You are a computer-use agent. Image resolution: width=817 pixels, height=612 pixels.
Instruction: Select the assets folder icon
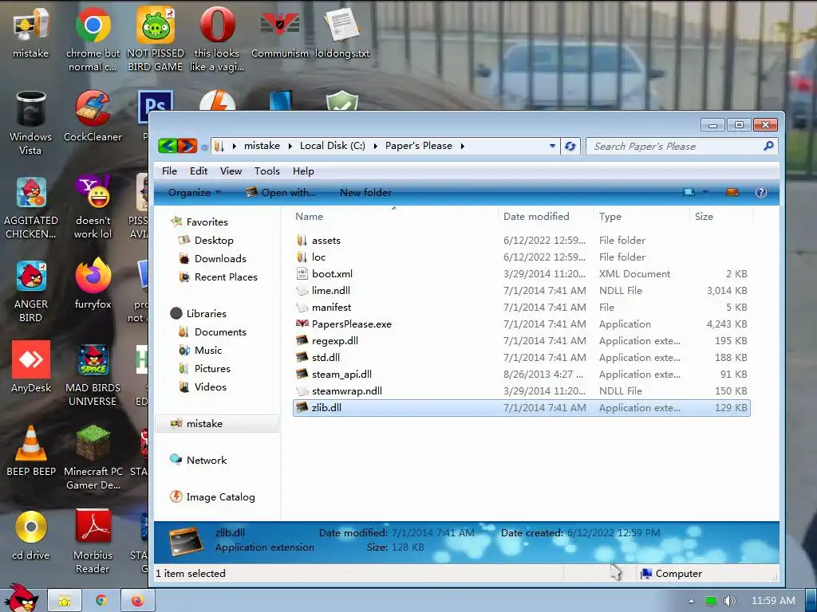tap(302, 241)
